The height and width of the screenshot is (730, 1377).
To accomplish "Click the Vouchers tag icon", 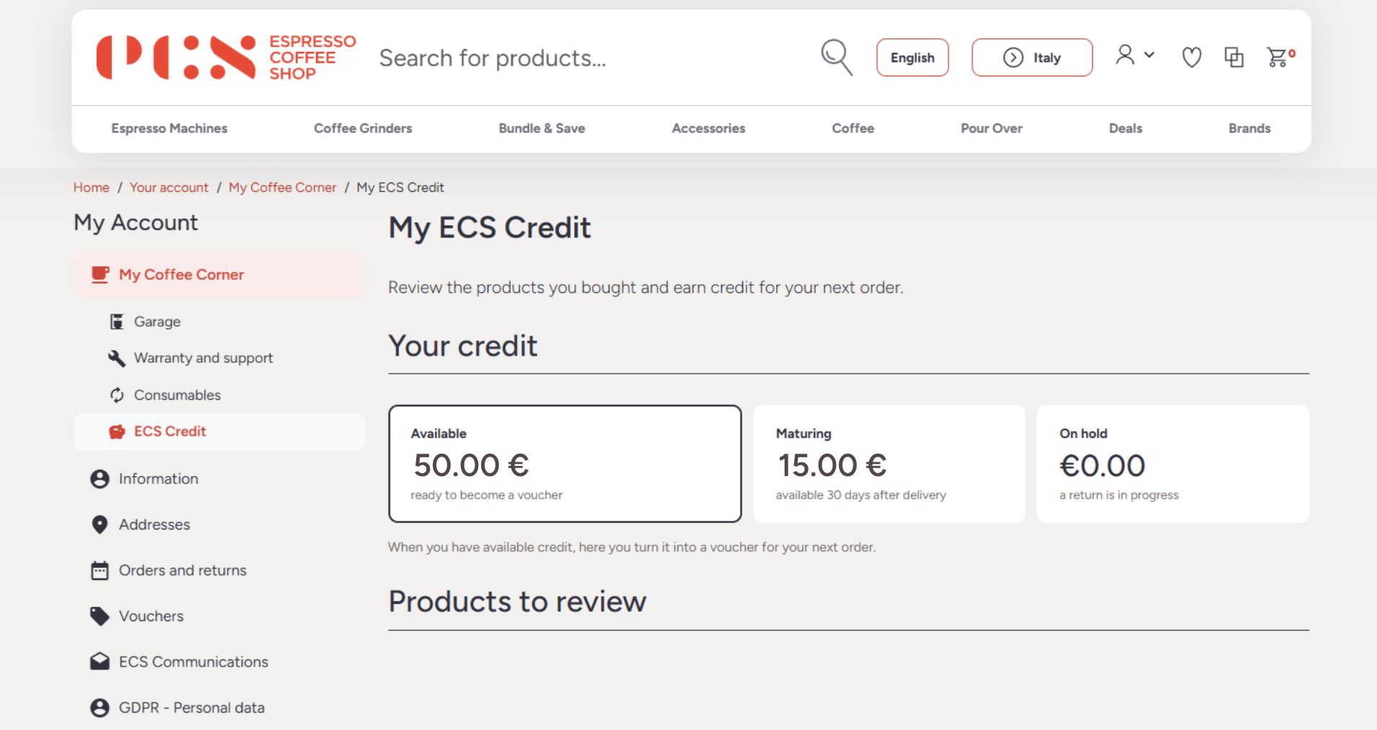I will [100, 616].
